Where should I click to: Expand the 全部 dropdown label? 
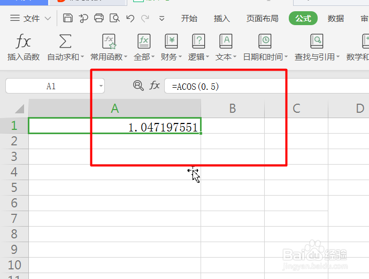tap(144, 57)
